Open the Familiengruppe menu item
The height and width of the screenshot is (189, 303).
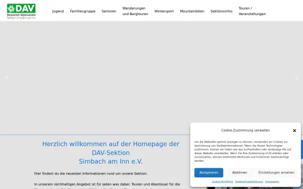[x=82, y=11]
